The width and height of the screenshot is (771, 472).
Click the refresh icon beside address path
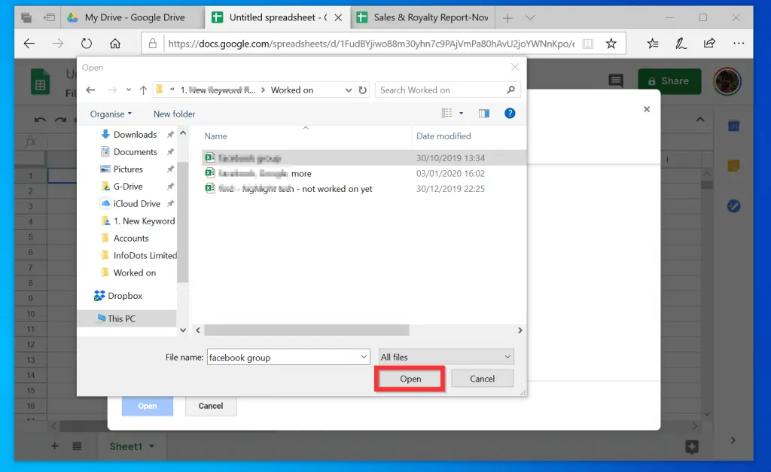363,90
